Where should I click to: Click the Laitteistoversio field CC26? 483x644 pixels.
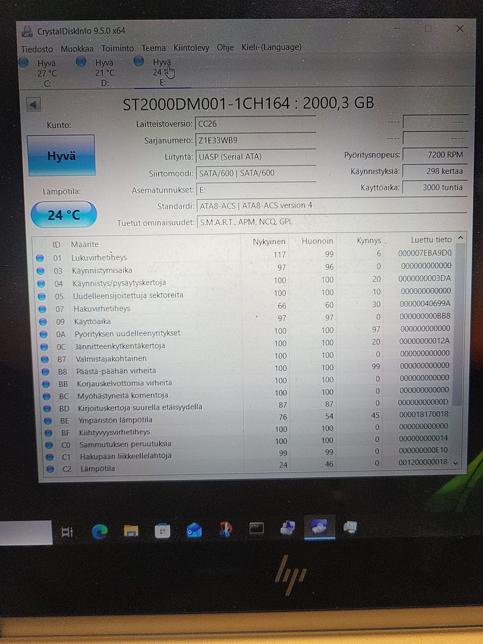[256, 124]
